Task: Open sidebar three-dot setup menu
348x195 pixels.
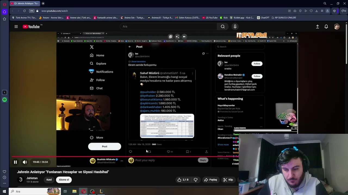Action: pos(4,183)
